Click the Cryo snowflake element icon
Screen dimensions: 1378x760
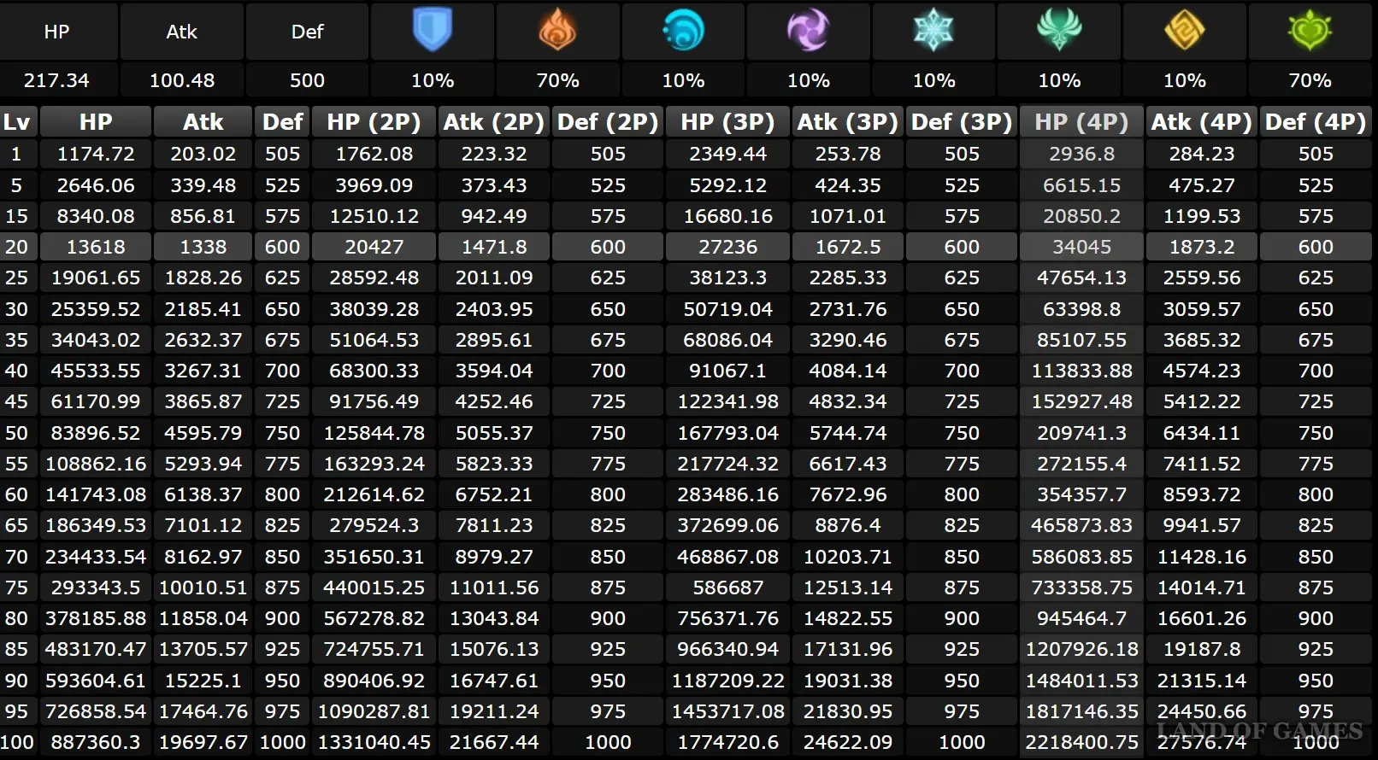click(933, 31)
